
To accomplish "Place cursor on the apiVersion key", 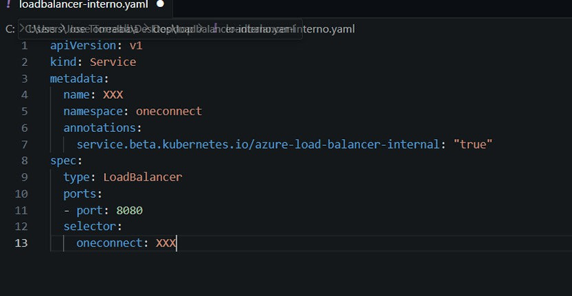I will [83, 45].
